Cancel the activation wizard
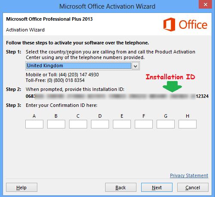This screenshot has height=197, width=215. pyautogui.click(x=193, y=188)
